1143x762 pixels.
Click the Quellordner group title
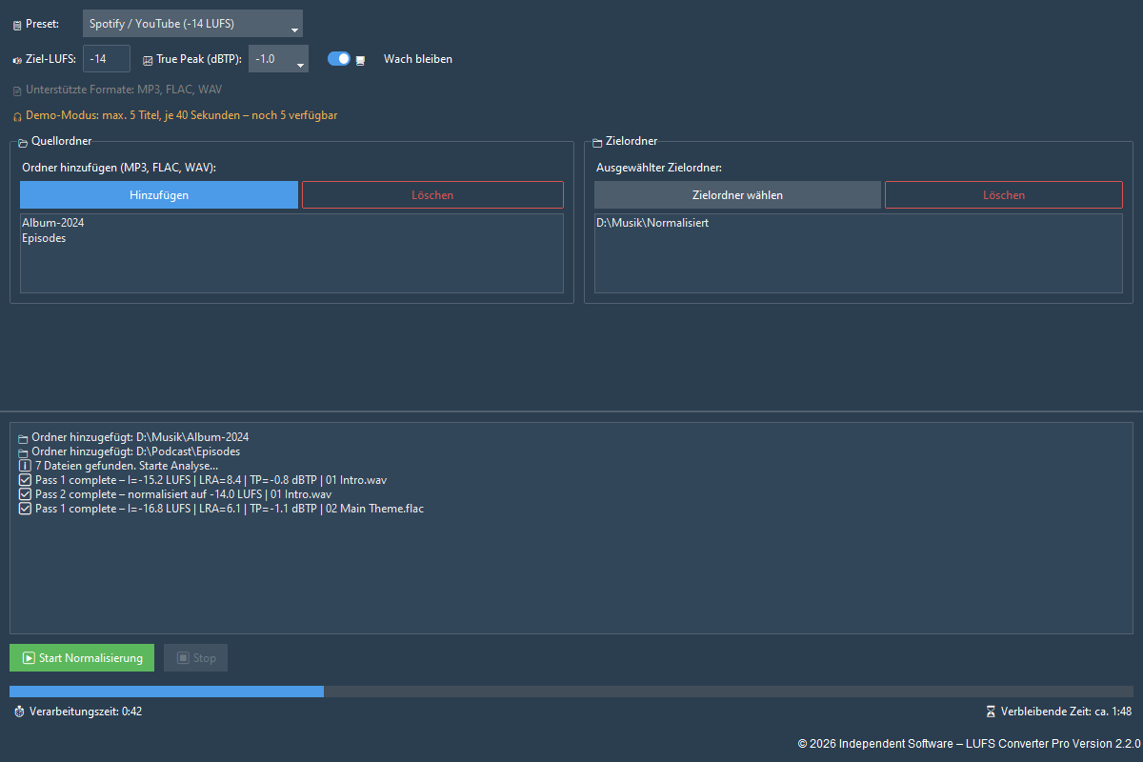[x=62, y=142]
